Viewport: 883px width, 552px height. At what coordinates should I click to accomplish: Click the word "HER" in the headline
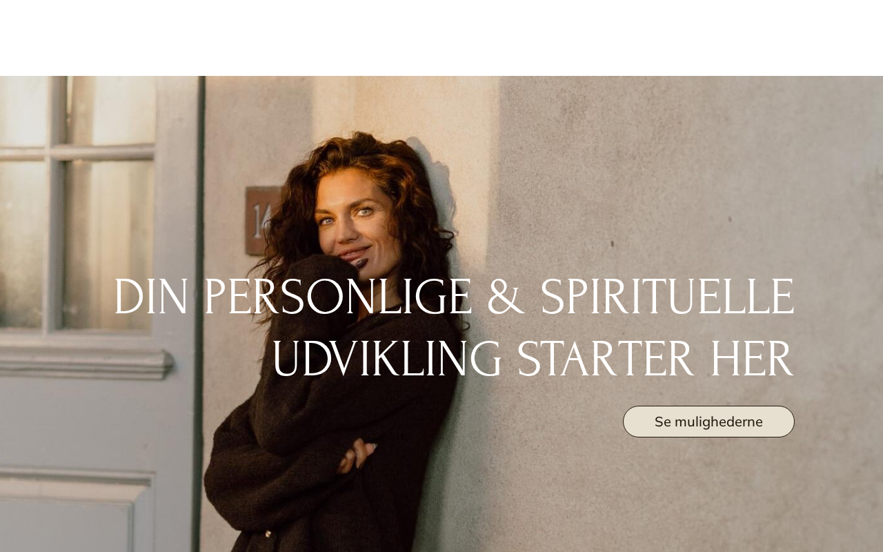(751, 359)
